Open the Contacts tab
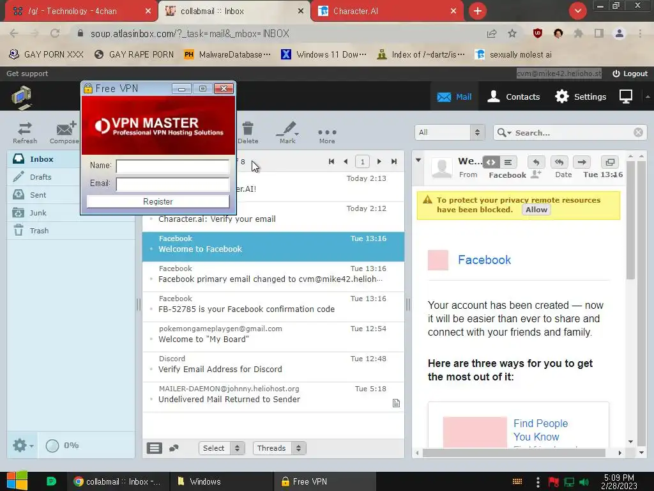 pyautogui.click(x=513, y=97)
